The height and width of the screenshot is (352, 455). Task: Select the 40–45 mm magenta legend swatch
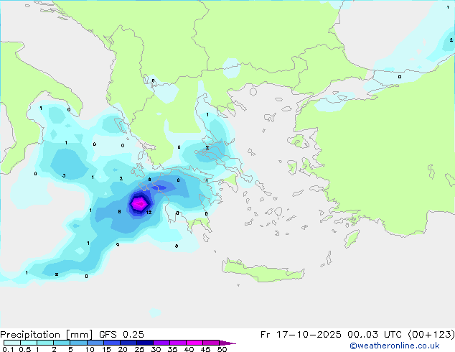click(194, 343)
